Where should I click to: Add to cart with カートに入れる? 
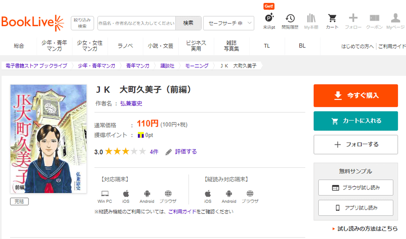point(356,121)
